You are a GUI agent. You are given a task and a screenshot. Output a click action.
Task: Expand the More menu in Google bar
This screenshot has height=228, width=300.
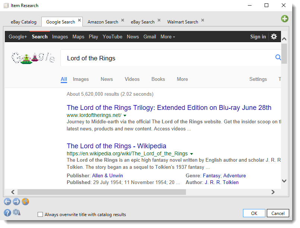[x=168, y=37]
